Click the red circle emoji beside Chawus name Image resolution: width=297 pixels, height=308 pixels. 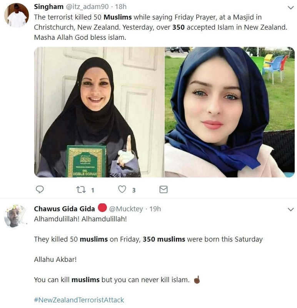102,208
